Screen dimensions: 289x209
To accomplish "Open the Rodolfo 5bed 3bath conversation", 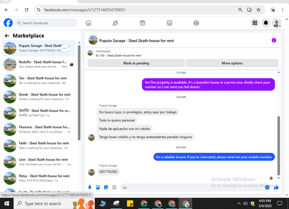I will pos(39,64).
